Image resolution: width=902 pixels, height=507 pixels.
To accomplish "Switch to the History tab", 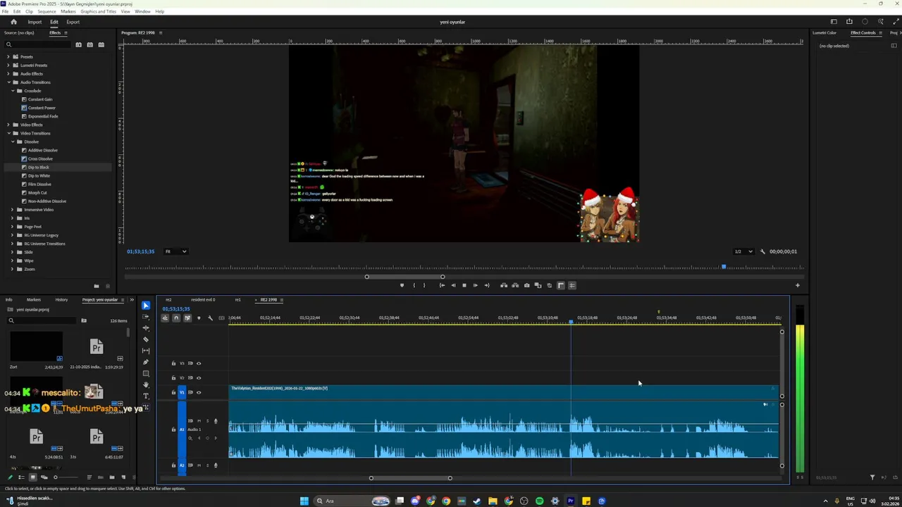I will coord(61,300).
